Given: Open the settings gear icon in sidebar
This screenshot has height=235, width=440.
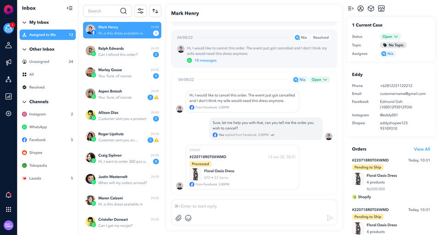Looking at the screenshot, I should 8,114.
